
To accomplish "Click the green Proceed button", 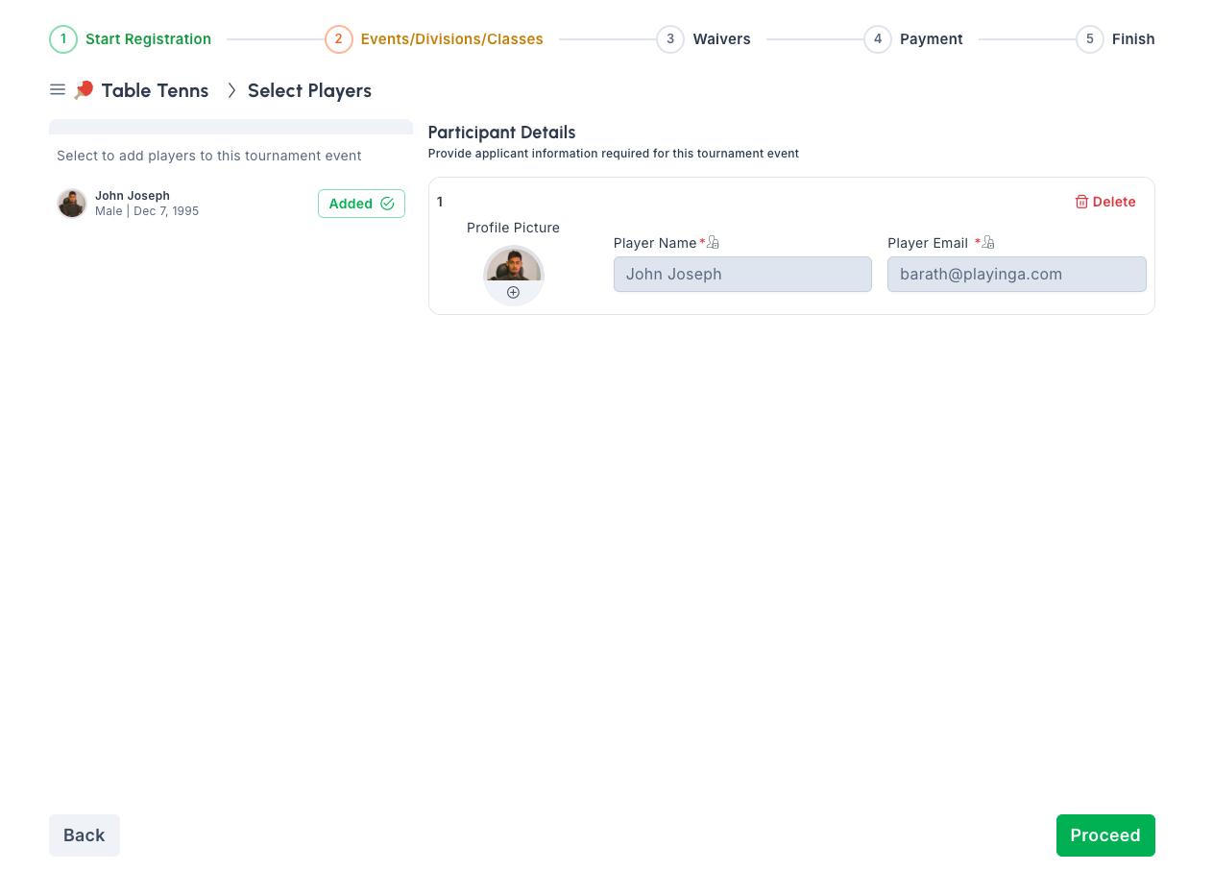I will coord(1104,835).
